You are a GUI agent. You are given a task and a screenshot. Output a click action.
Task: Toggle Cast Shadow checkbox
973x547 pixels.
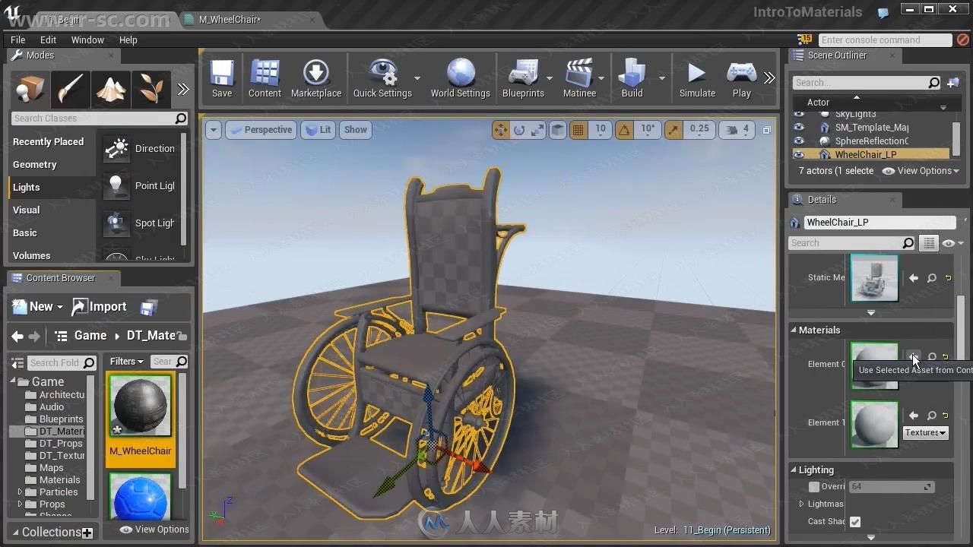tap(855, 521)
